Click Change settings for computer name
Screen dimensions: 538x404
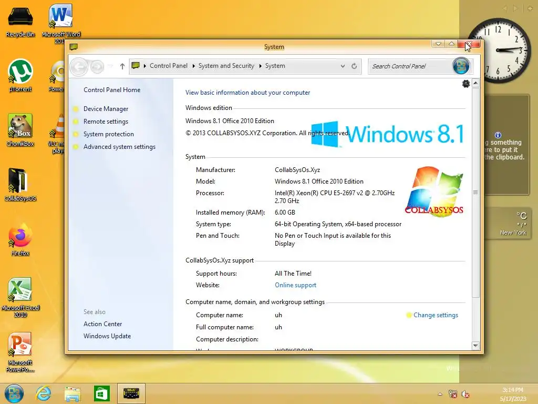(436, 315)
